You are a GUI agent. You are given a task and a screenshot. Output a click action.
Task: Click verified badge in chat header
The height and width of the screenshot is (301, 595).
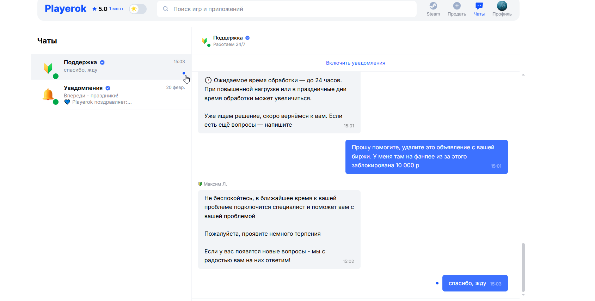pos(247,38)
